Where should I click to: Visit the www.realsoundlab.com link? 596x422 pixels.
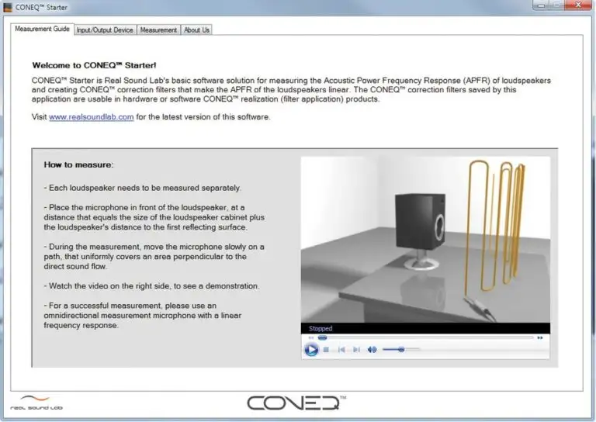(92, 117)
